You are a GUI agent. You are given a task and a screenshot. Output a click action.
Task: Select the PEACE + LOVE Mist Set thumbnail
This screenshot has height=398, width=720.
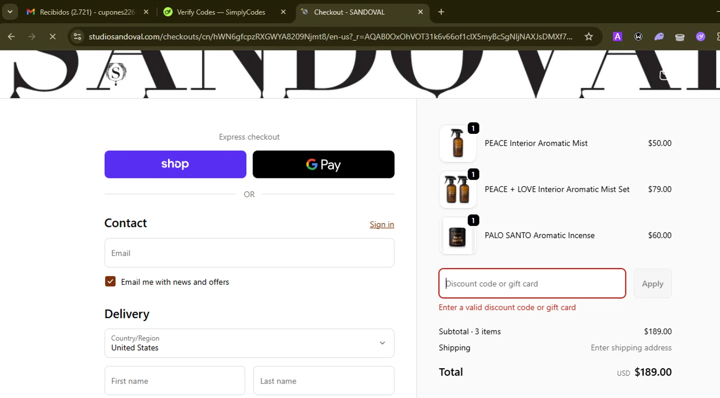[x=458, y=189]
